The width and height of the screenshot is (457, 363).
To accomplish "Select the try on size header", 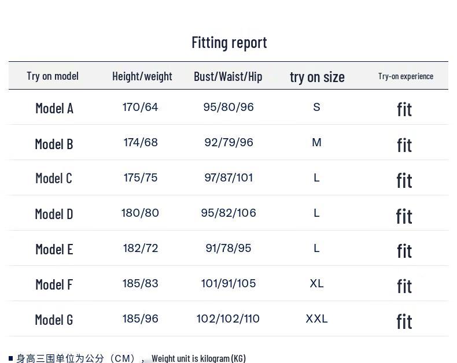I will pyautogui.click(x=317, y=76).
